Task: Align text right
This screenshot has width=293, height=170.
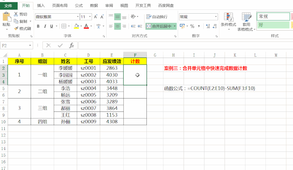Action: coord(124,26)
